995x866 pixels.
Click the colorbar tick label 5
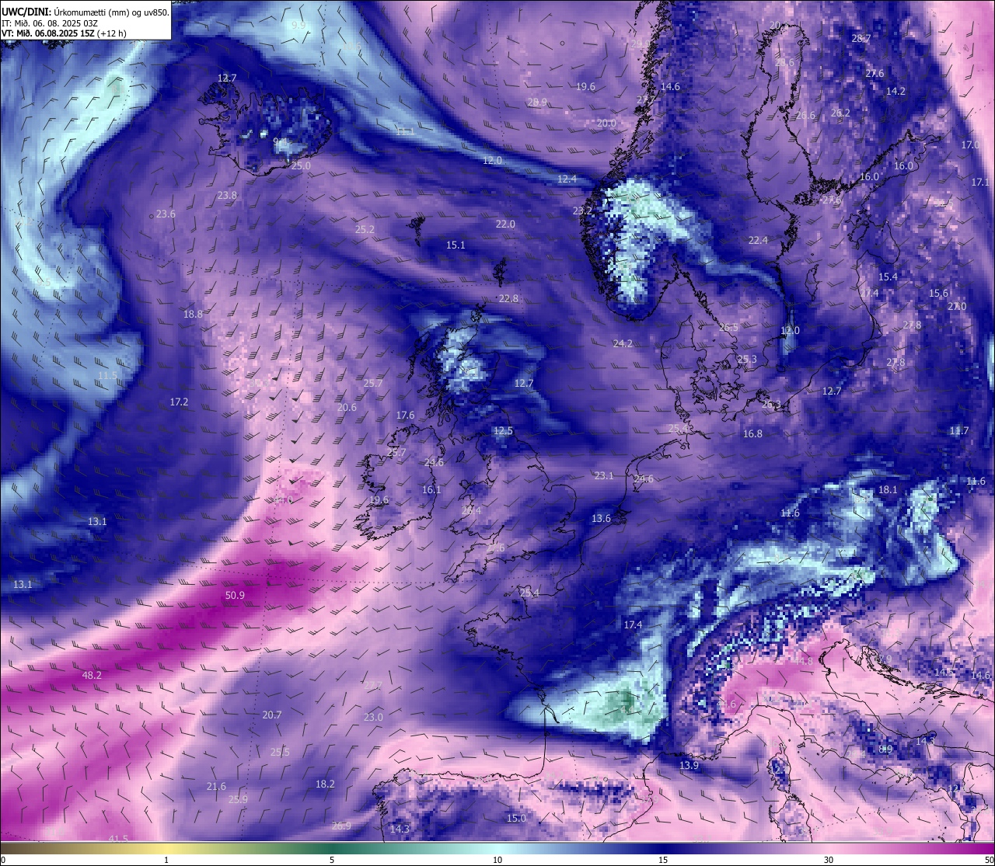[332, 860]
